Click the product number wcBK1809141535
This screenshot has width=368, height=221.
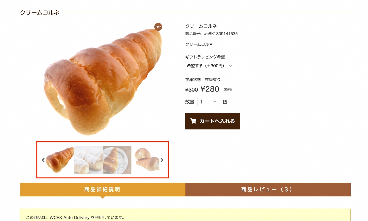click(x=220, y=34)
